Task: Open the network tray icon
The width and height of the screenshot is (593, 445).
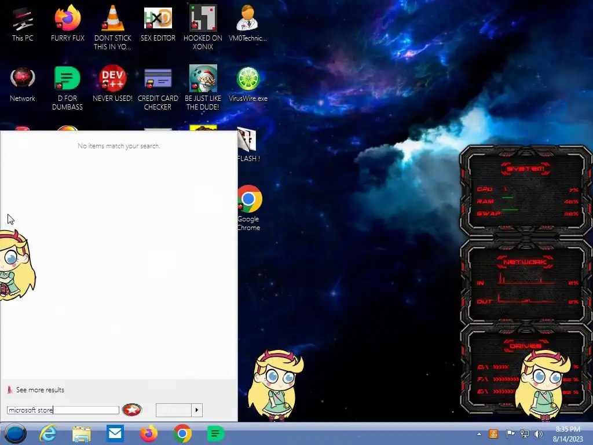Action: (525, 434)
